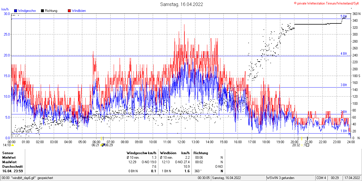This screenshot has height=181, width=362.
Task: Click the Durchschnitt row label
Action: pos(12,167)
